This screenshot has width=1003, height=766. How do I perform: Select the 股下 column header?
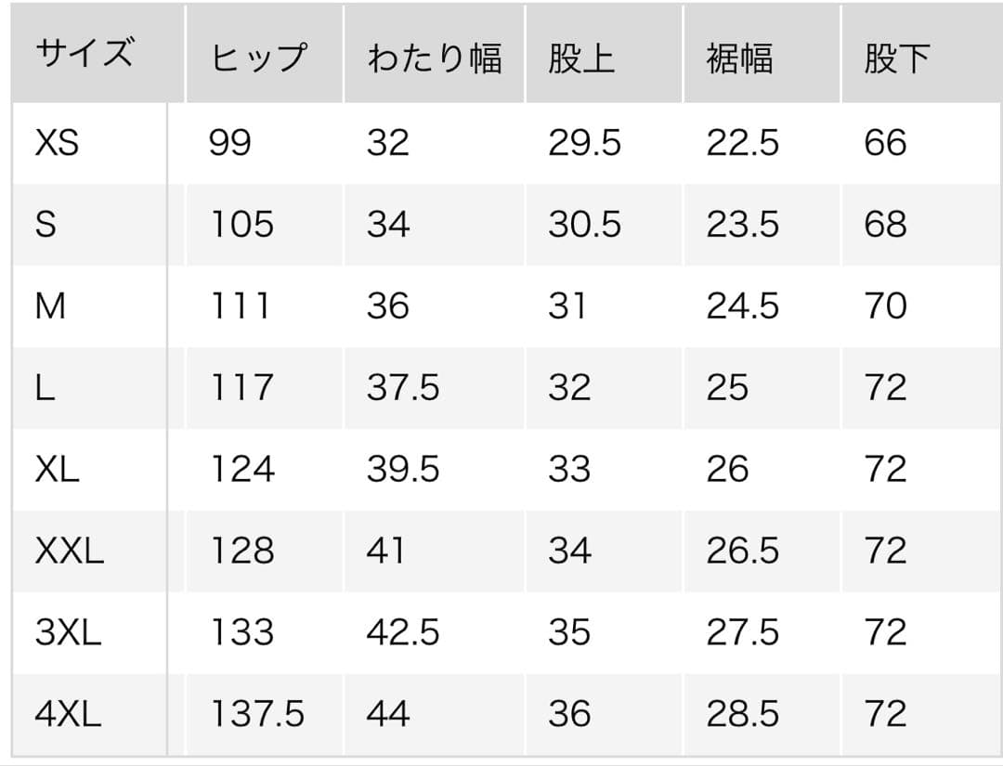(897, 58)
